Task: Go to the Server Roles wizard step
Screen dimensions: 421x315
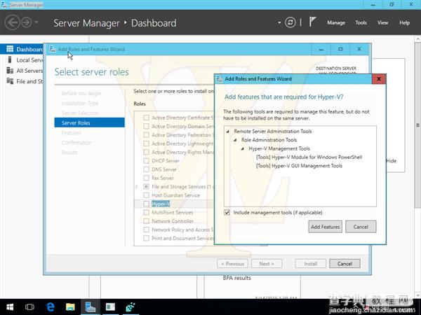Action: point(89,122)
